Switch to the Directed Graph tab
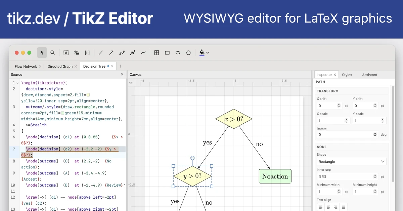The width and height of the screenshot is (403, 211). coord(60,66)
